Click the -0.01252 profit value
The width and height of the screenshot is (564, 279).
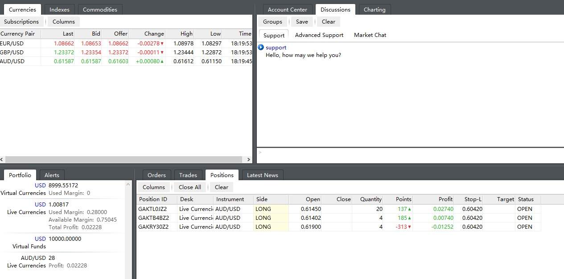click(x=442, y=227)
